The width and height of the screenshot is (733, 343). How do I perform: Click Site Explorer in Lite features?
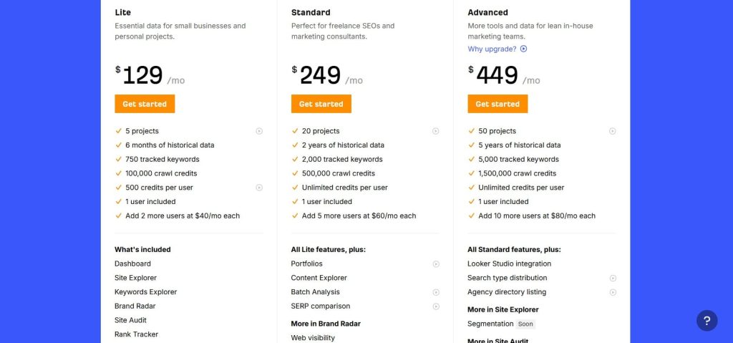pos(135,278)
